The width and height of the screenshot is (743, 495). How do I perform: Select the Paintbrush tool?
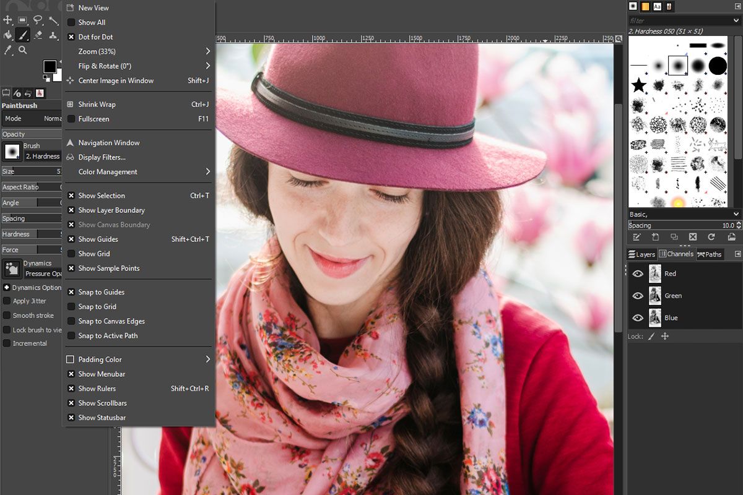tap(23, 35)
